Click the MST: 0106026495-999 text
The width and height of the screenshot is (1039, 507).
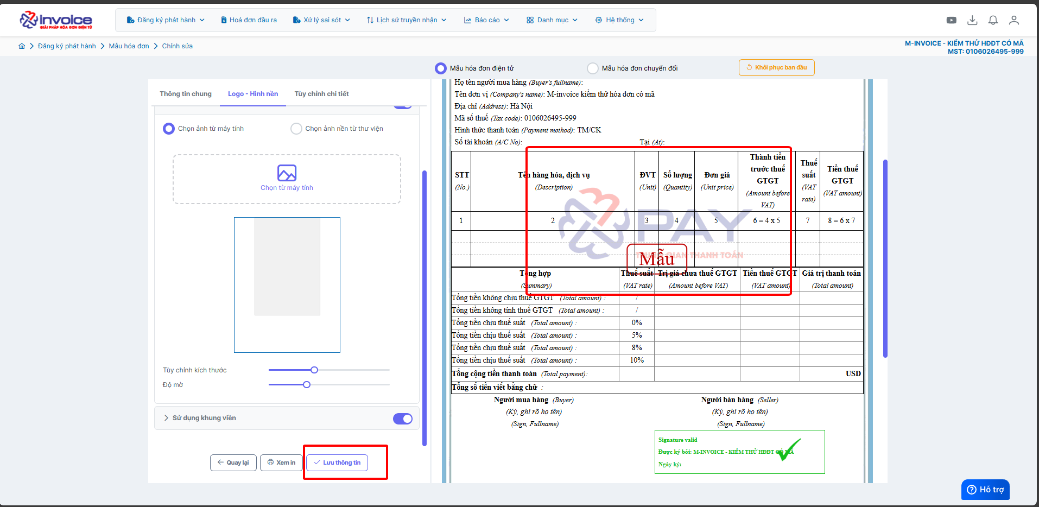click(x=986, y=52)
